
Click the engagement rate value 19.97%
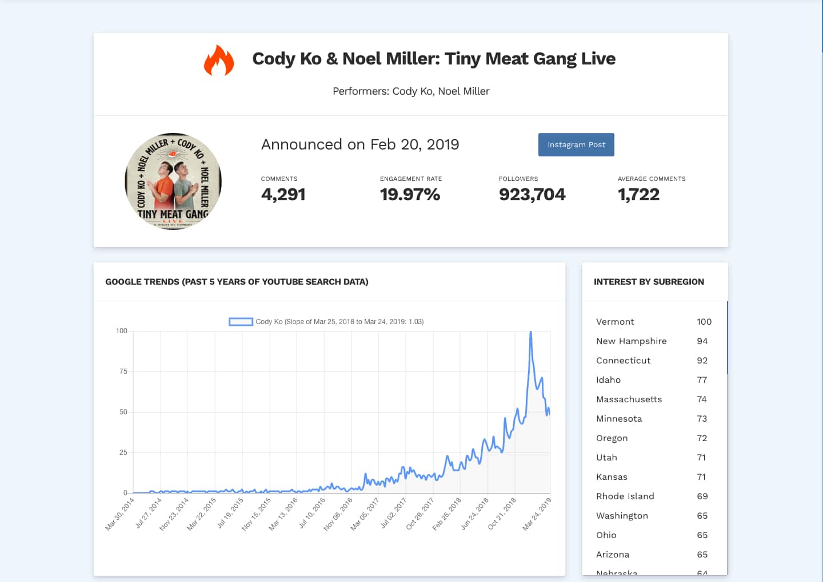[410, 195]
